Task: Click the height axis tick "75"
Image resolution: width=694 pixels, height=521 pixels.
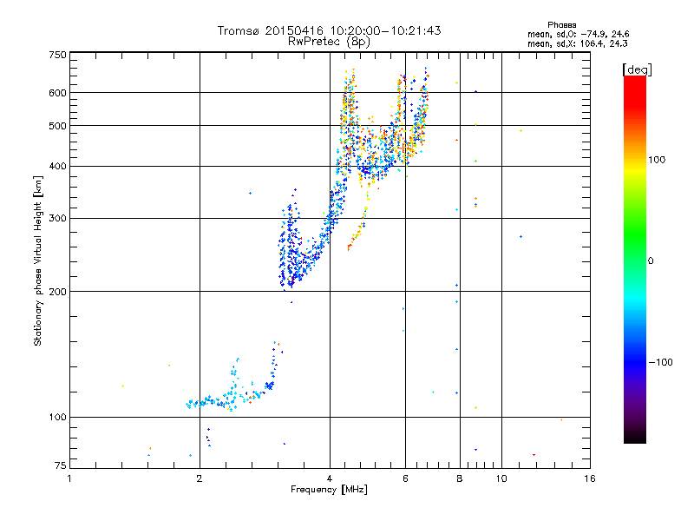Action: pyautogui.click(x=61, y=465)
